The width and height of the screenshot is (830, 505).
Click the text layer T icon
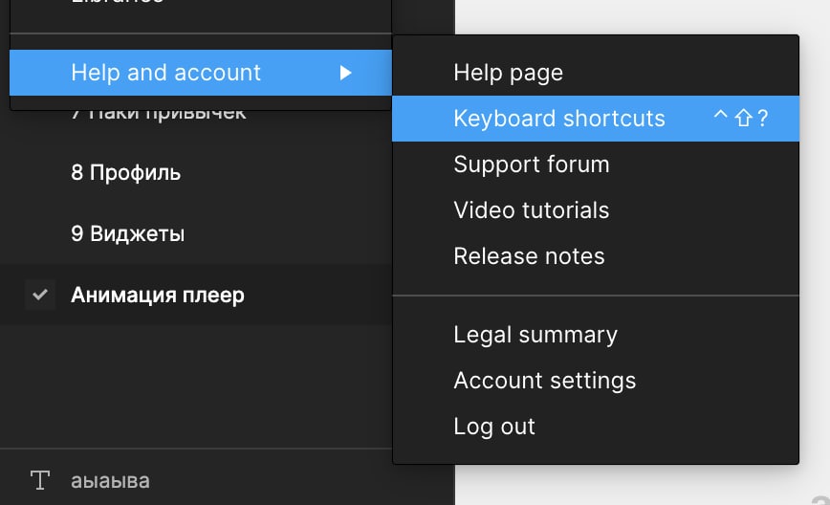tap(40, 480)
